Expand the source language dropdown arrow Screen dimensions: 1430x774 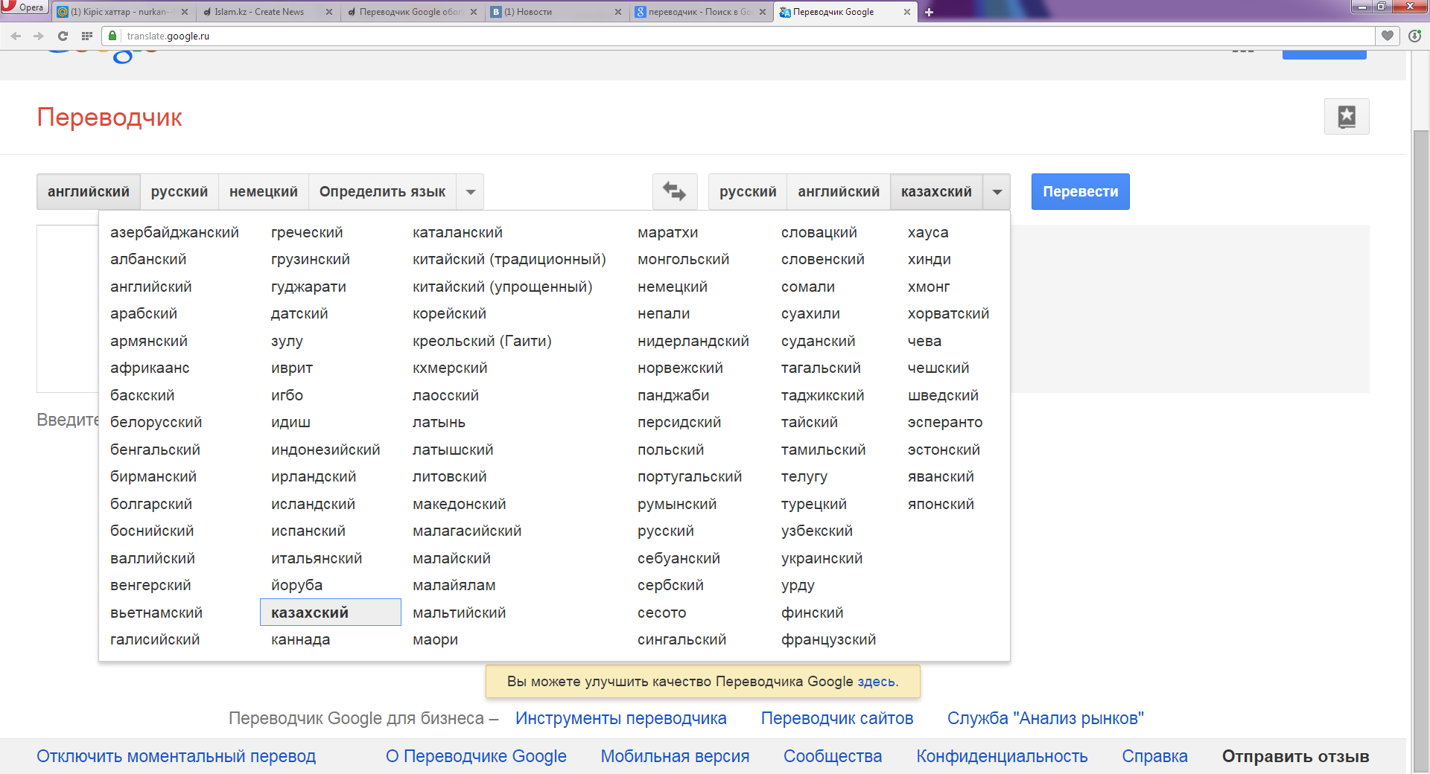point(470,191)
